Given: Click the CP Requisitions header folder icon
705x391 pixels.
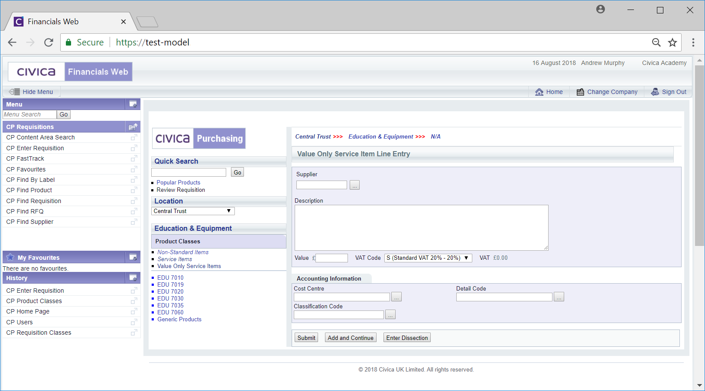Looking at the screenshot, I should click(x=133, y=127).
